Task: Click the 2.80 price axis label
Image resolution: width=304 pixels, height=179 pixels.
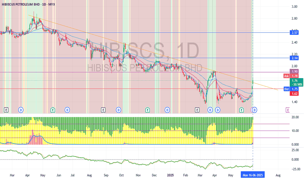Action: pos(294,19)
